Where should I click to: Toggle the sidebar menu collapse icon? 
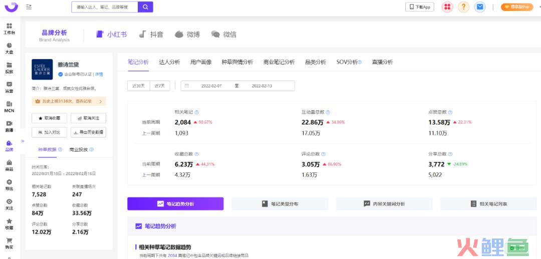tap(29, 7)
